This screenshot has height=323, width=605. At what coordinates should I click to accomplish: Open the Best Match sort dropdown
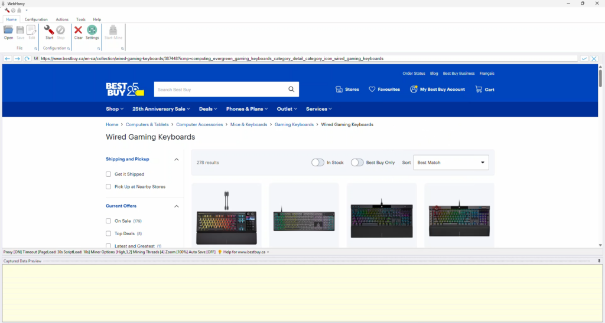tap(451, 163)
